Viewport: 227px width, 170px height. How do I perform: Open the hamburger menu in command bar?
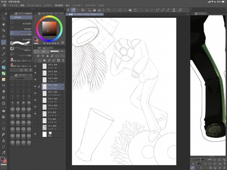[68, 10]
